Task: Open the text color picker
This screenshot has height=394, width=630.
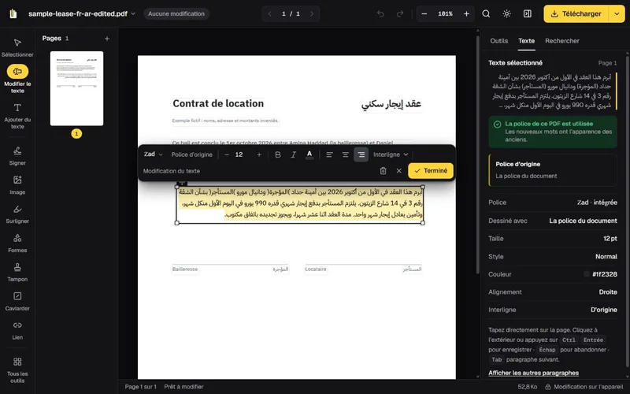Action: (x=309, y=154)
